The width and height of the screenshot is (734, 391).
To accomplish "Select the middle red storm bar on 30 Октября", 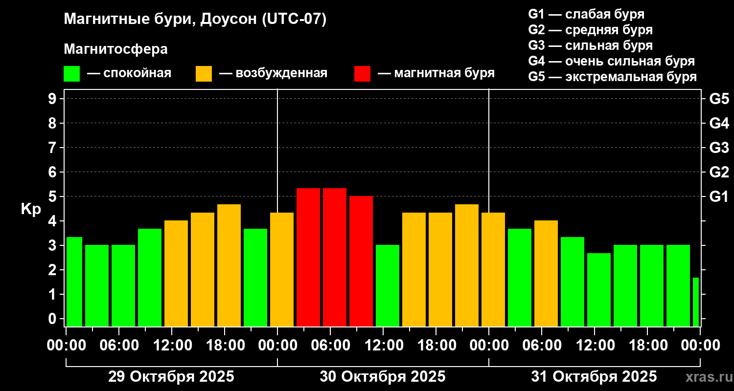I will tap(335, 257).
